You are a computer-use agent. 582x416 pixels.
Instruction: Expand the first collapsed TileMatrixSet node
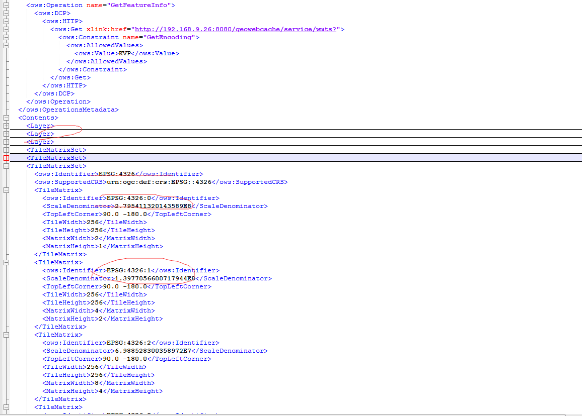click(6, 150)
